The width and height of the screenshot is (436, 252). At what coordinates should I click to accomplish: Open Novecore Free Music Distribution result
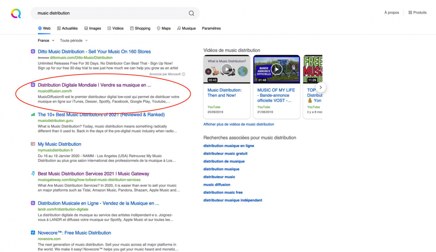(x=74, y=233)
